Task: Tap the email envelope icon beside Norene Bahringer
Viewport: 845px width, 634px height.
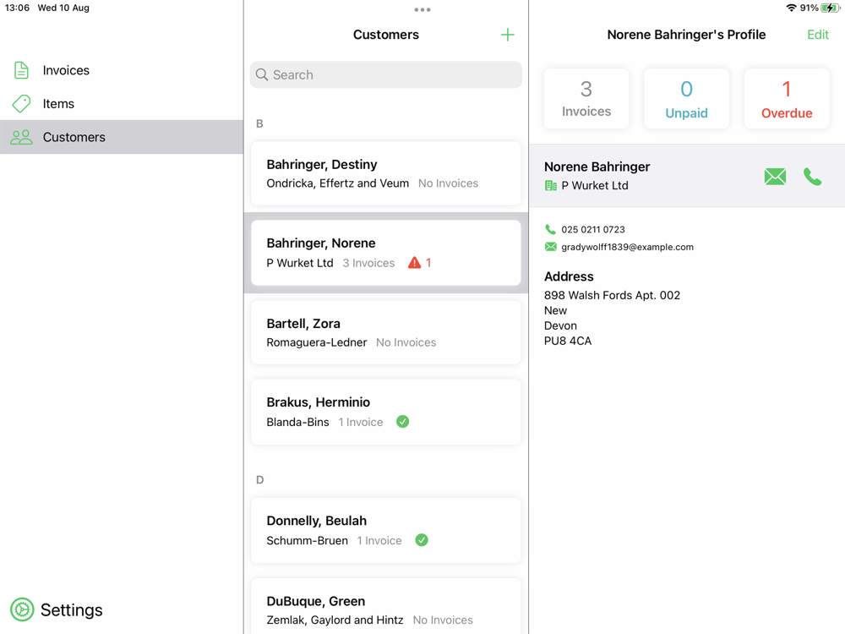Action: (775, 176)
